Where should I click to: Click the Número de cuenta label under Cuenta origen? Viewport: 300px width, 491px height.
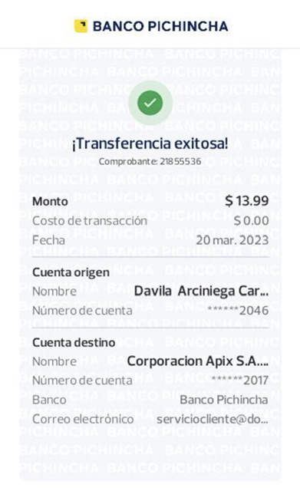coord(82,311)
